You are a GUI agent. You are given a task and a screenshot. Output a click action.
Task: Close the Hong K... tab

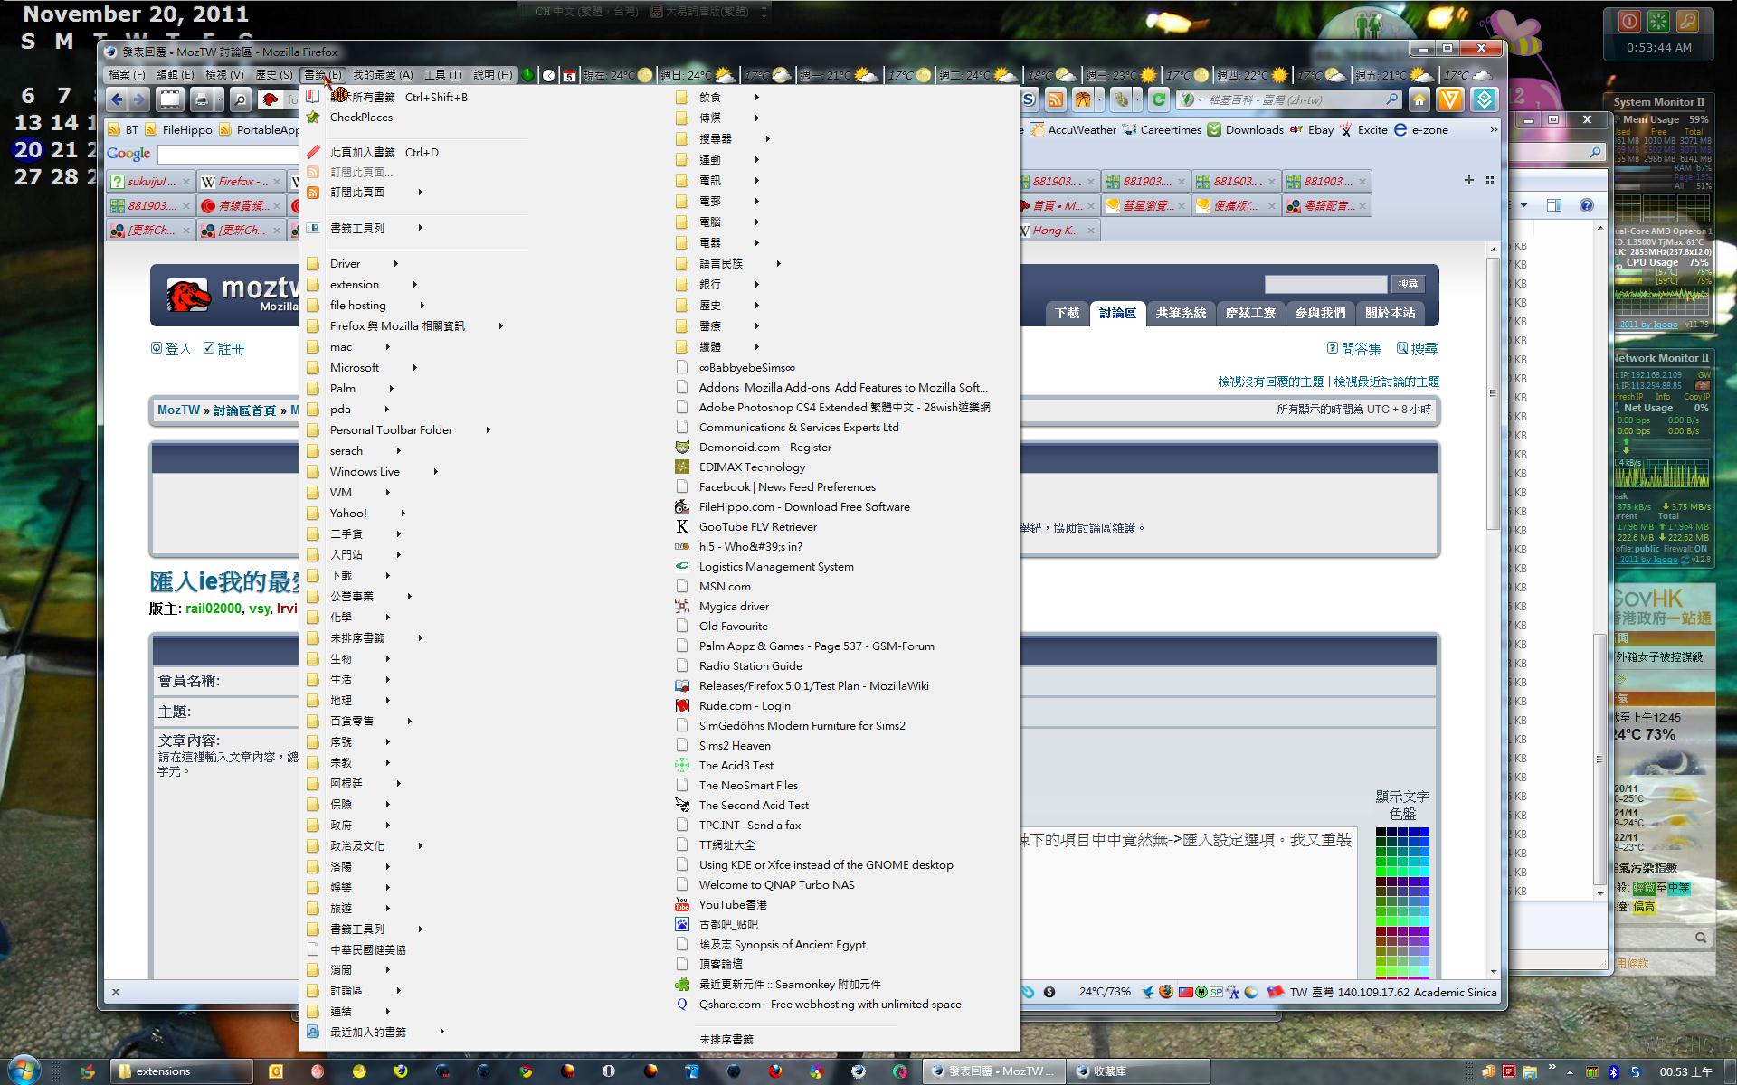[x=1090, y=230]
